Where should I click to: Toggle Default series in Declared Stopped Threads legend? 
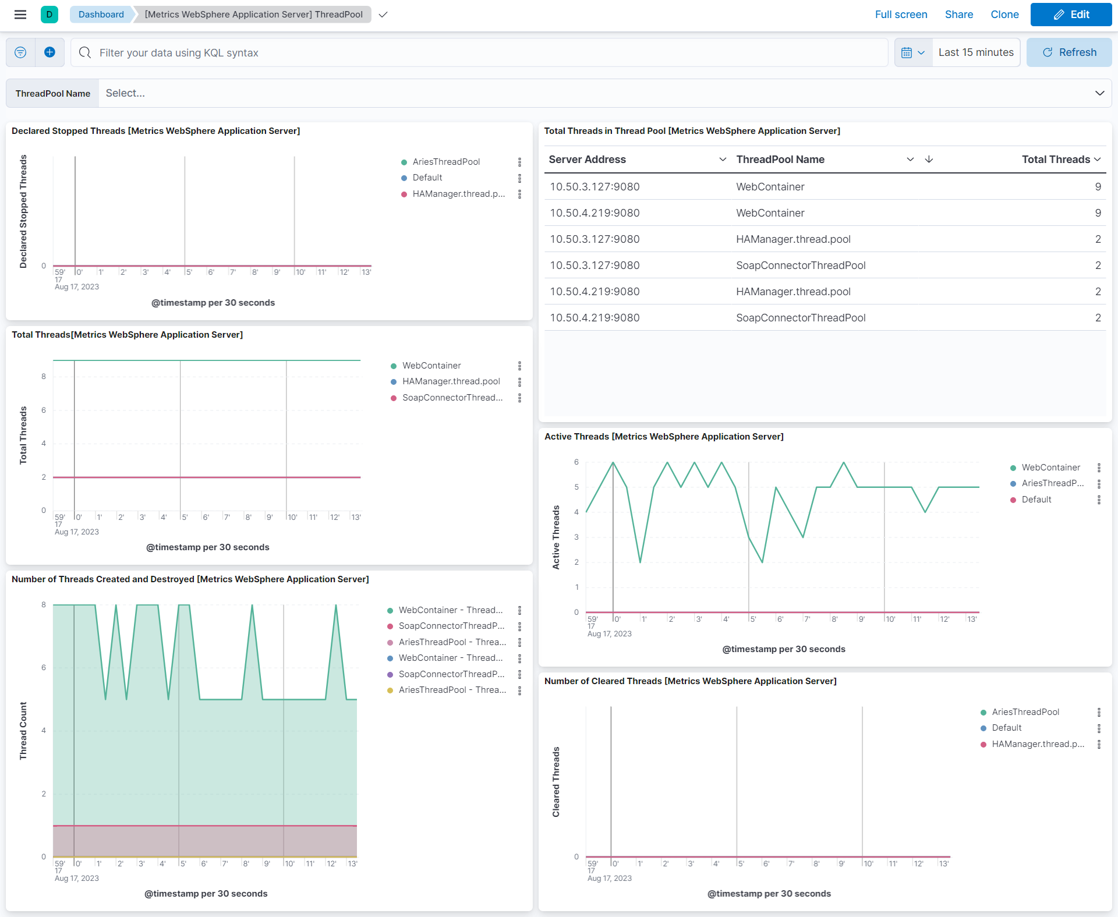[x=427, y=178]
